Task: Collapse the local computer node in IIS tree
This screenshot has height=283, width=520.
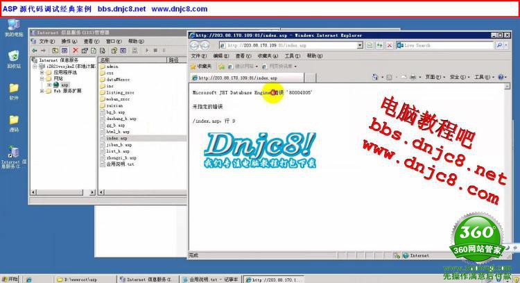Action: pos(35,67)
